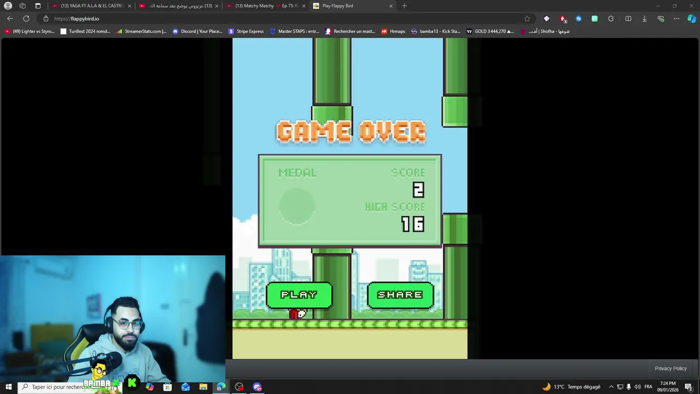
Task: Switch to the Matchy Matchy Ep 75 tab
Action: click(265, 5)
